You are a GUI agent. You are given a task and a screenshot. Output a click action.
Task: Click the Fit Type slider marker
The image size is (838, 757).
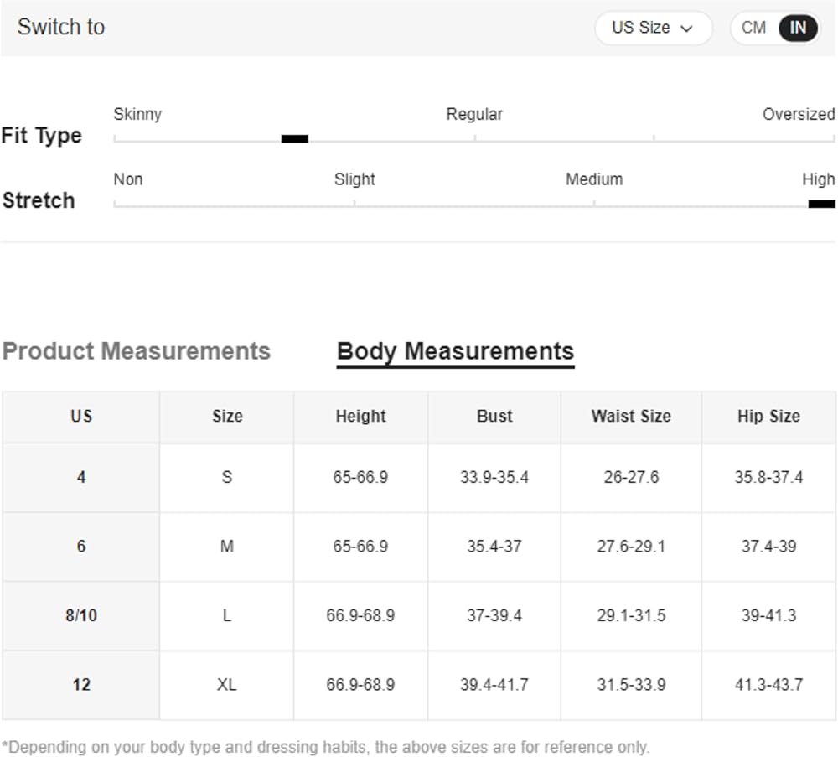(x=294, y=139)
